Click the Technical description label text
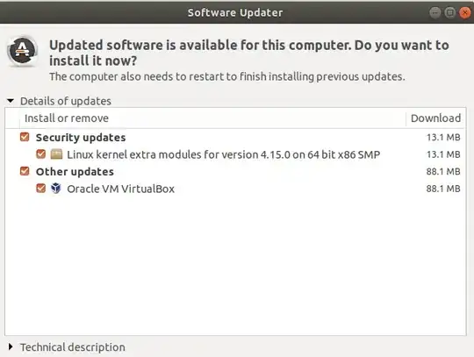474x357 pixels. [x=73, y=347]
